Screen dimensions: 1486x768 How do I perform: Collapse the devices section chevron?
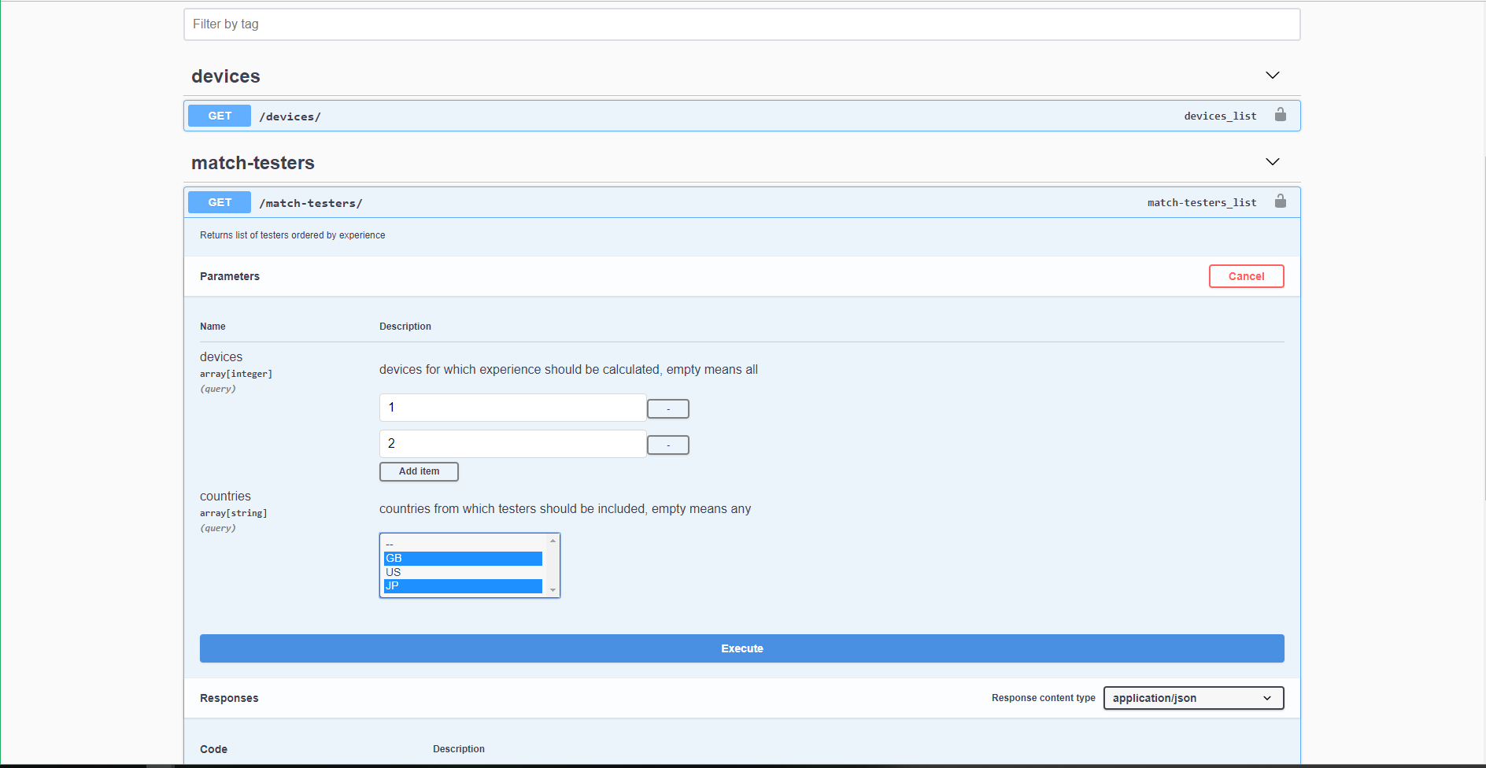pos(1273,76)
